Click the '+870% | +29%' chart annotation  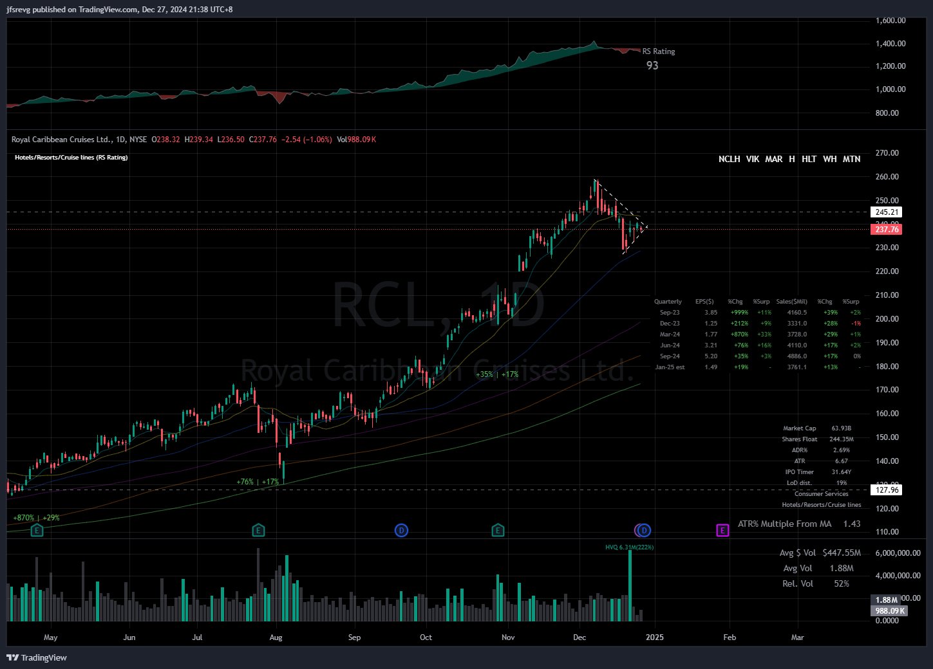coord(36,518)
